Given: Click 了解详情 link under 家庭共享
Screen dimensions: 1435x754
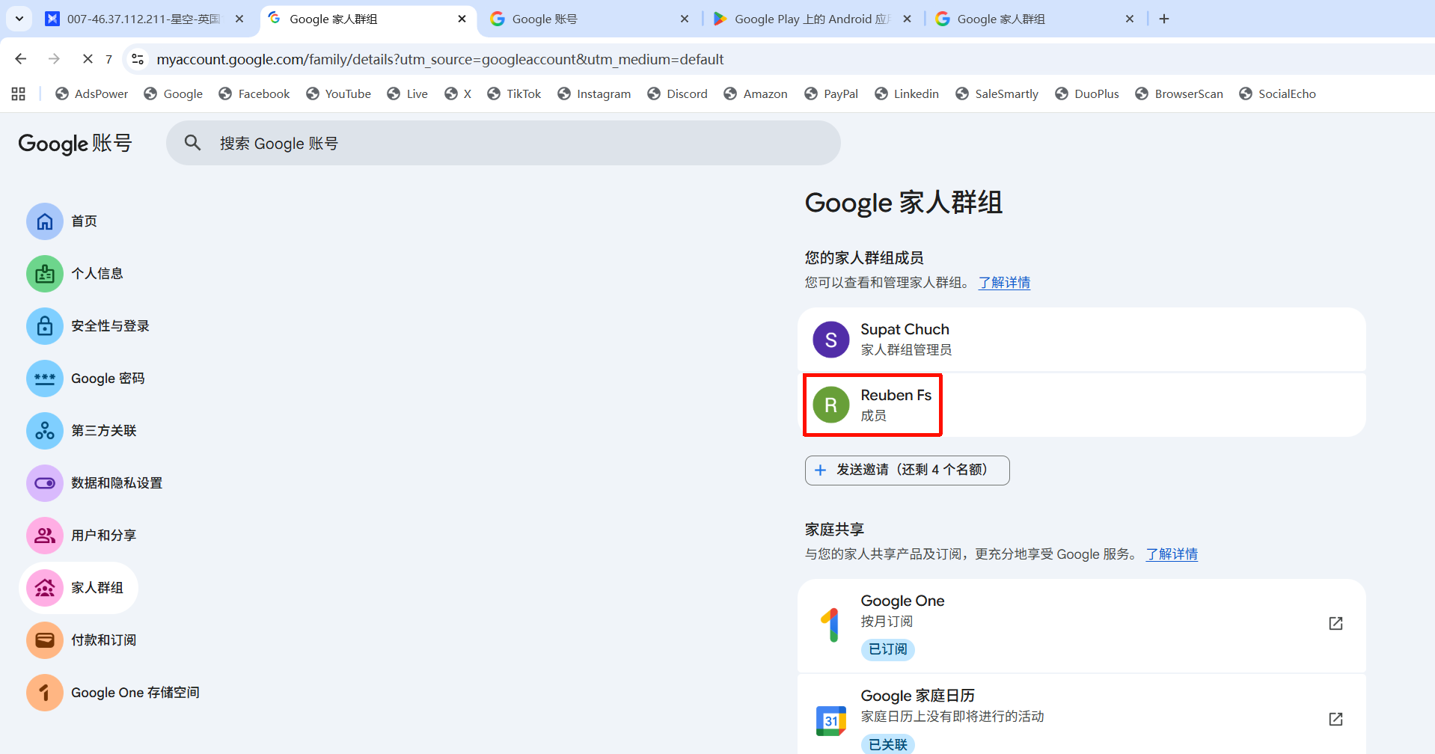Looking at the screenshot, I should pos(1172,554).
